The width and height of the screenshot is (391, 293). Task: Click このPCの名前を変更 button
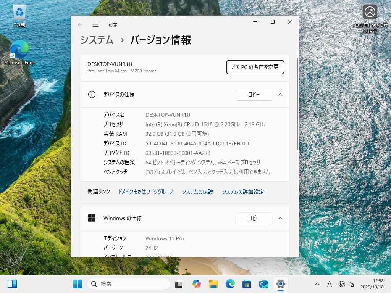coord(255,67)
